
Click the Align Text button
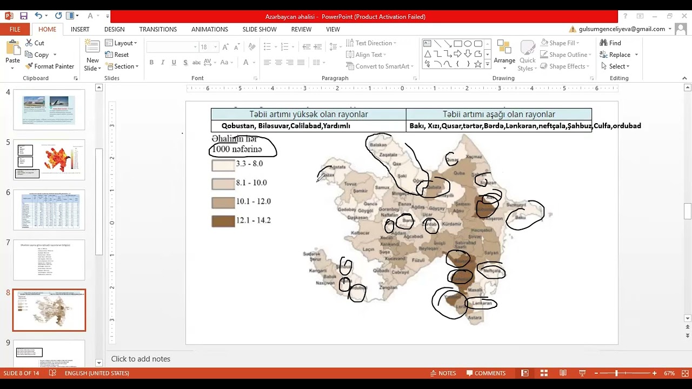[x=365, y=55]
